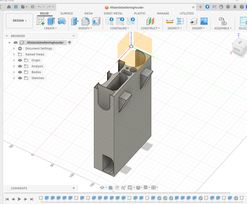
Task: Click the Look At tool
Action: [111, 187]
